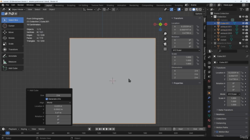The height and width of the screenshot is (140, 250).
Task: Toggle camera view icon in viewport
Action: click(x=165, y=44)
